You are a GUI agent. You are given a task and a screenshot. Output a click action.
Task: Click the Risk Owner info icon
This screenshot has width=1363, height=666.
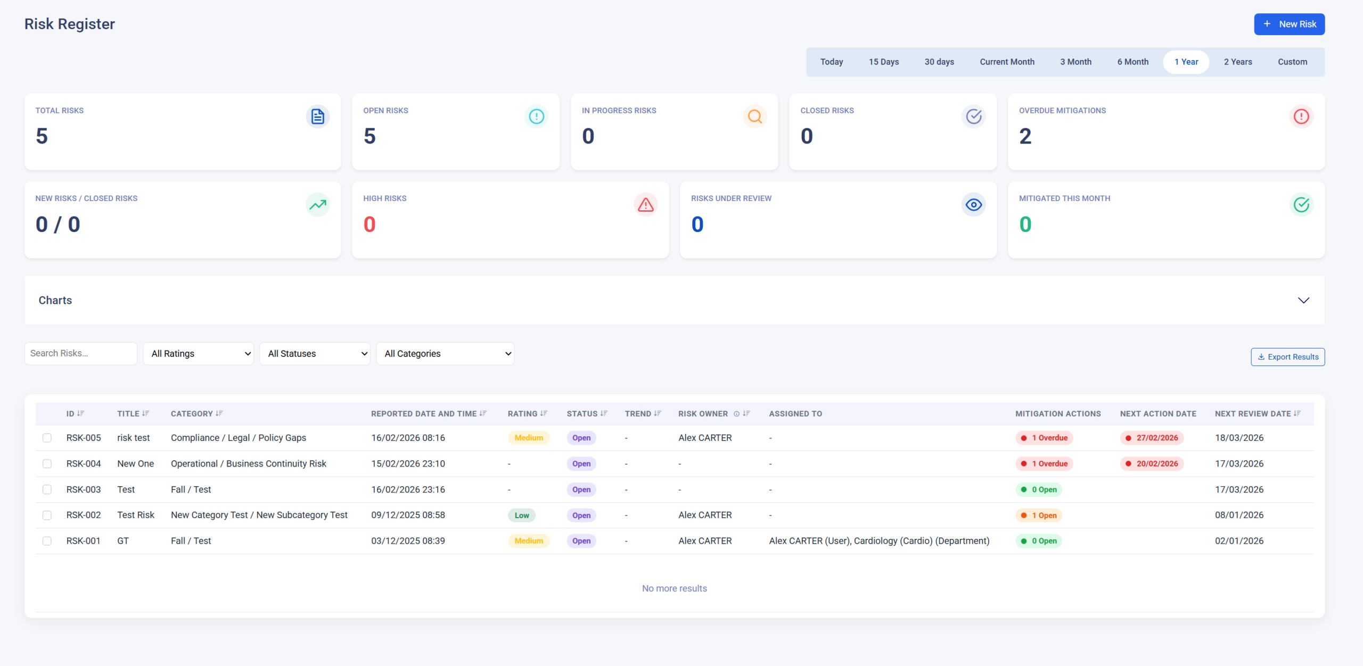[x=736, y=414]
